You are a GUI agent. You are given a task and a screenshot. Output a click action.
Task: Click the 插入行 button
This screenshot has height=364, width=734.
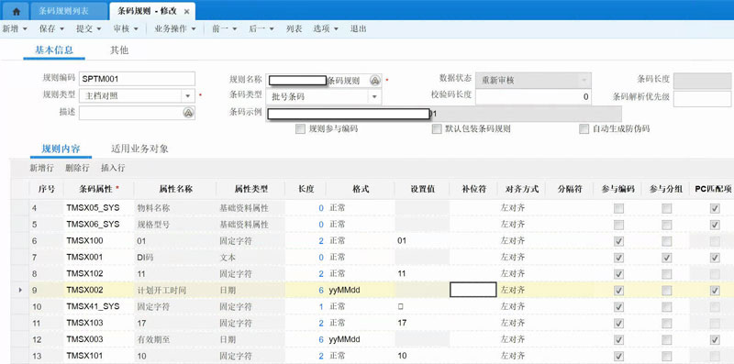pyautogui.click(x=113, y=168)
